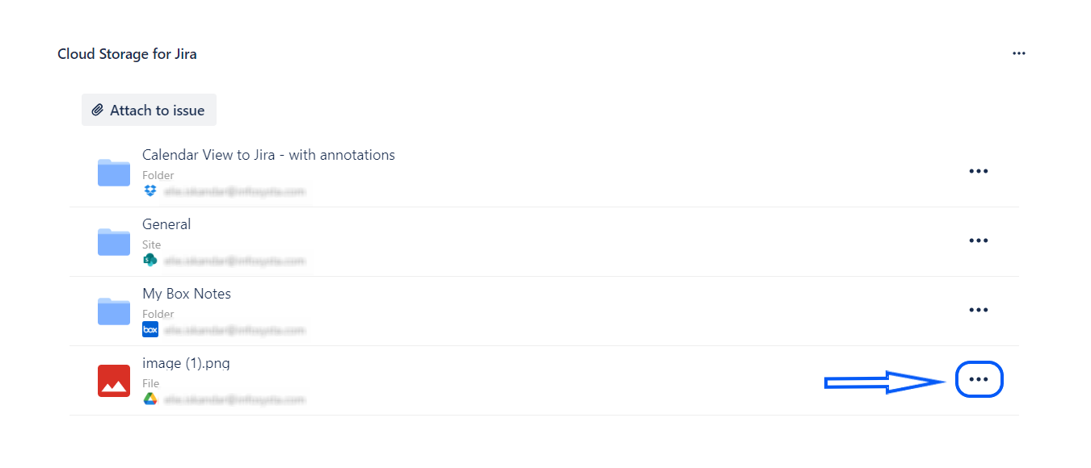Open the General site entry
Screen dimensions: 1091x468
166,224
